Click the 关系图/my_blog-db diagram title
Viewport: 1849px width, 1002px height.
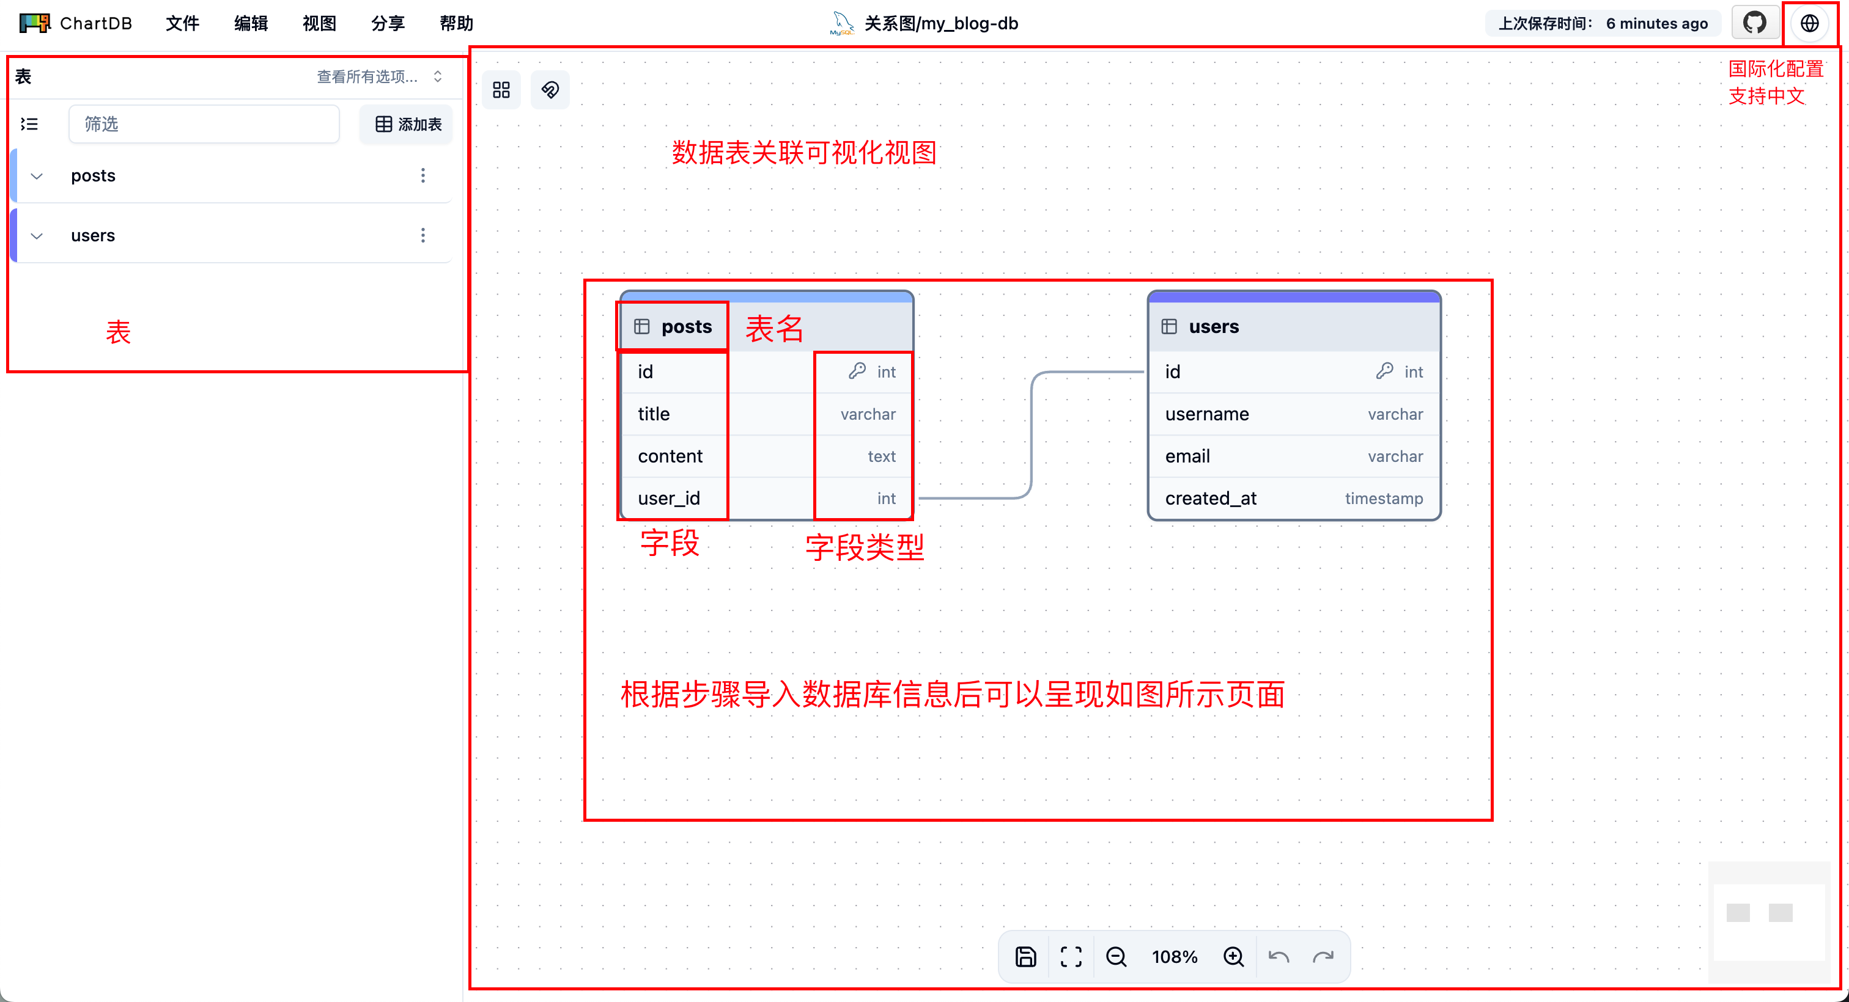(941, 23)
